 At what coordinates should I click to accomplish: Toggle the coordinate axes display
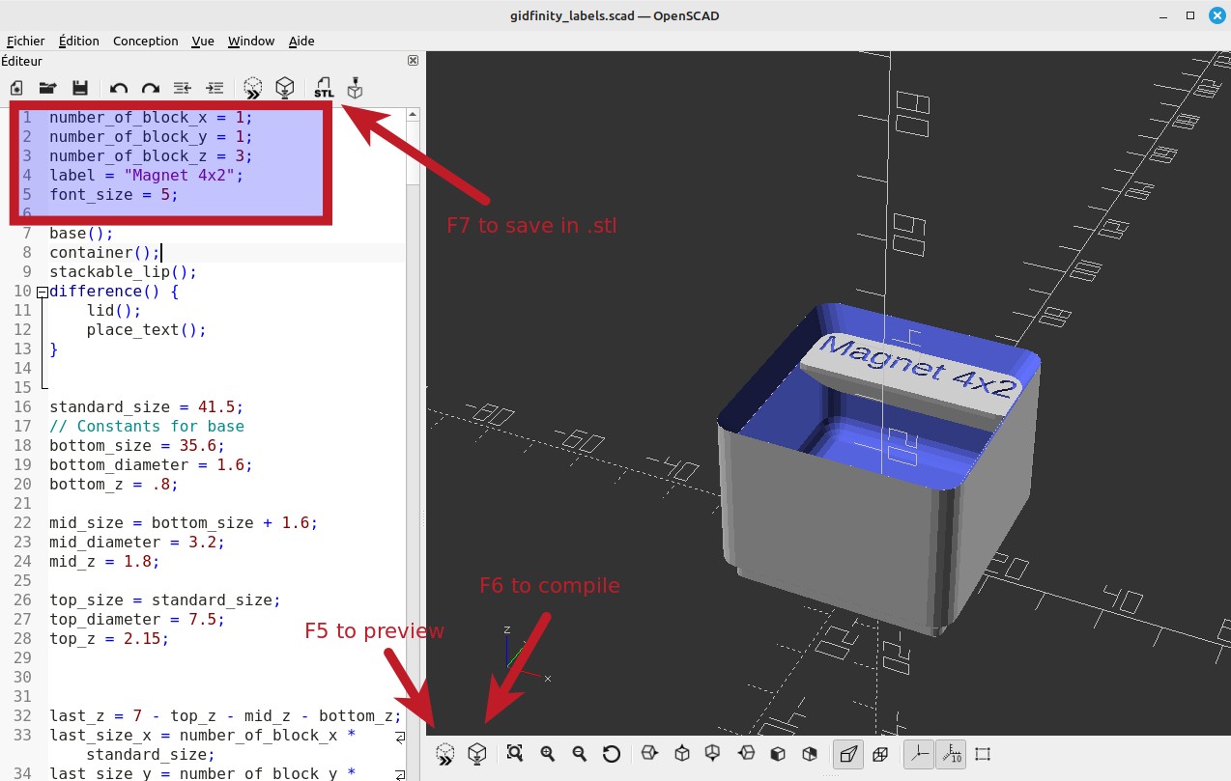click(x=918, y=753)
